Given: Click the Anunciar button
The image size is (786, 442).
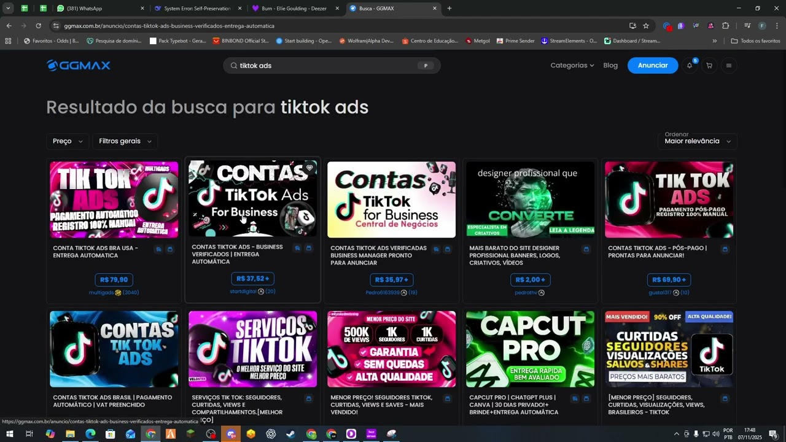Looking at the screenshot, I should [653, 66].
